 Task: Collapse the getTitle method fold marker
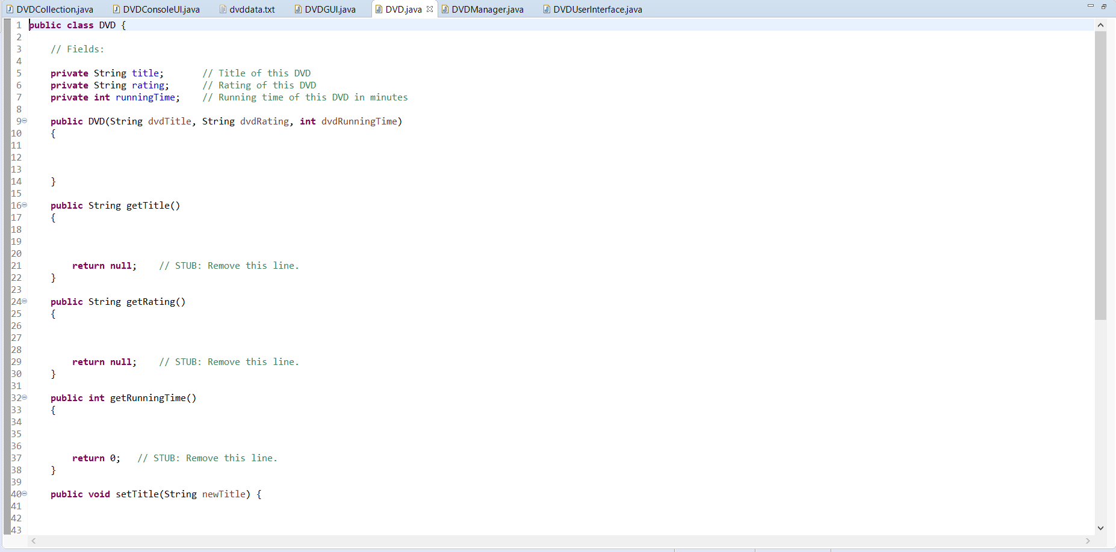point(25,205)
